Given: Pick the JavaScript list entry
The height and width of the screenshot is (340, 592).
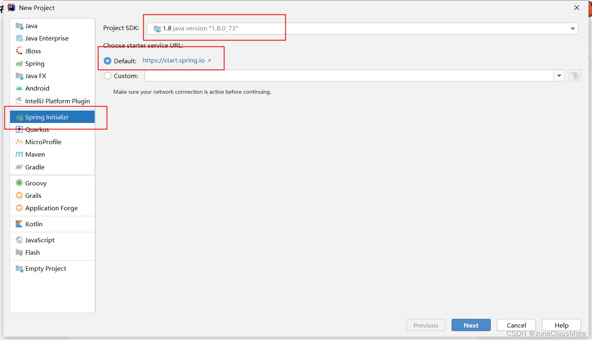Looking at the screenshot, I should 53,240.
